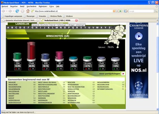
Task: Click the page's vertical scrollbar thumb
Action: (157, 55)
